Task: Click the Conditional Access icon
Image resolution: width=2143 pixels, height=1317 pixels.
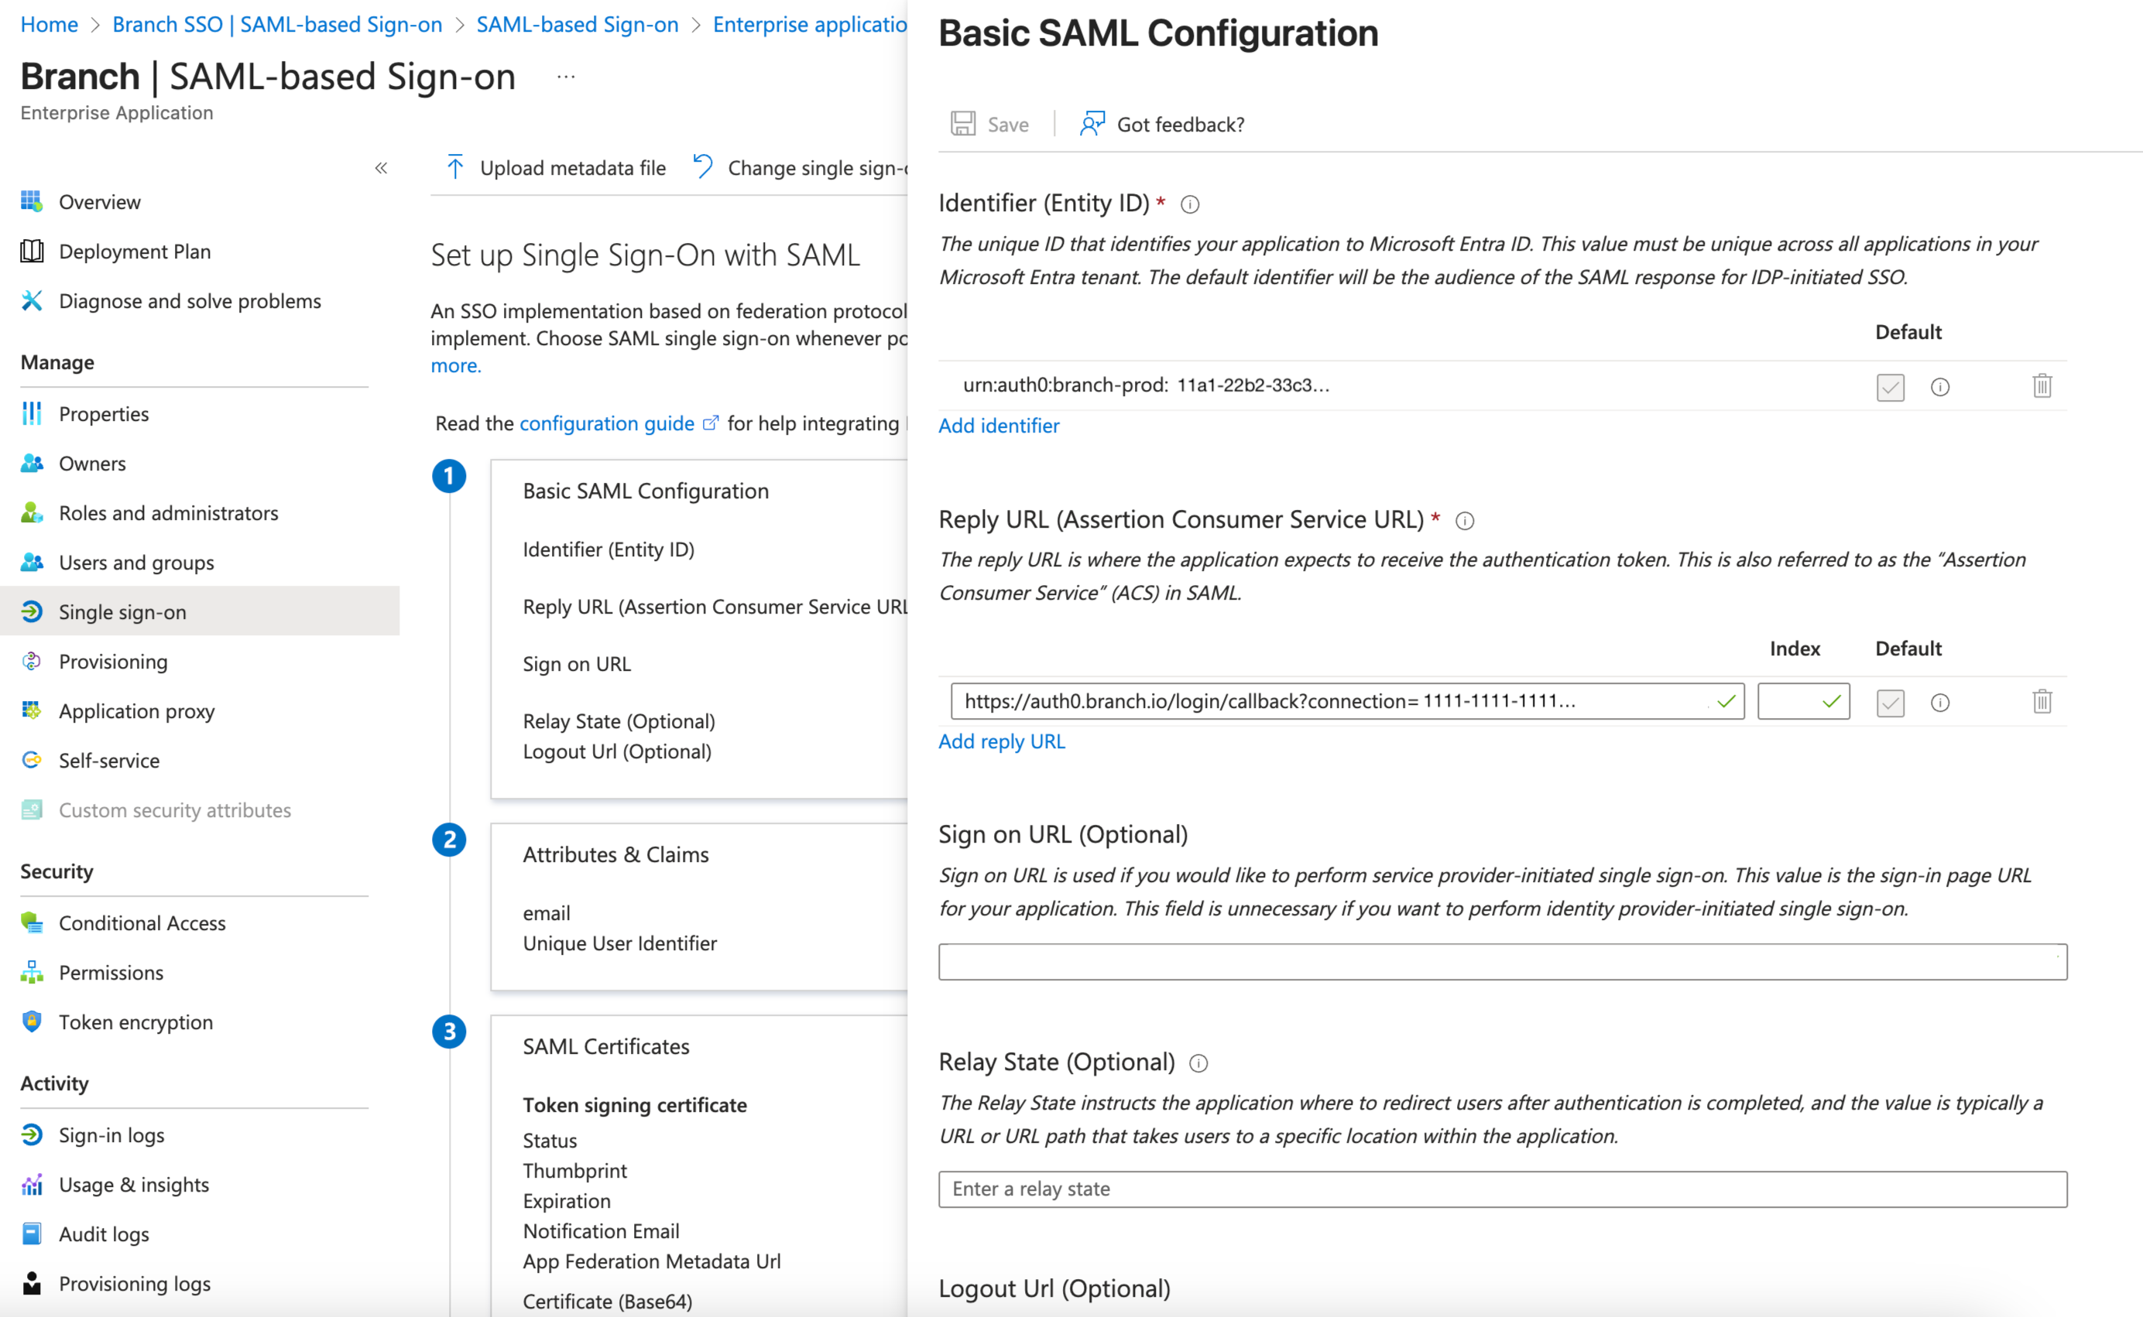Action: (x=33, y=922)
